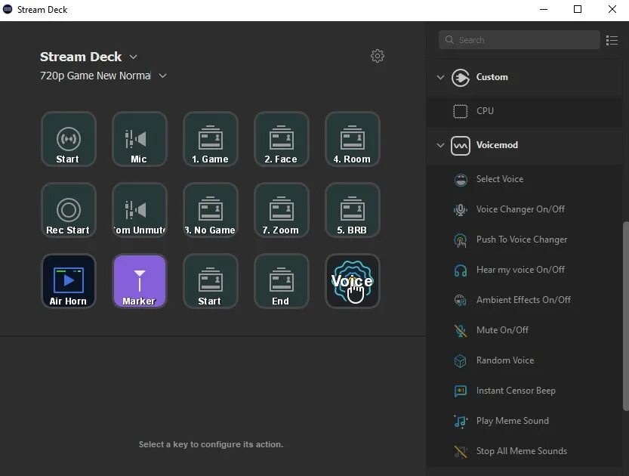
Task: Click the 'Stop All Meme Sounds' label
Action: (522, 451)
